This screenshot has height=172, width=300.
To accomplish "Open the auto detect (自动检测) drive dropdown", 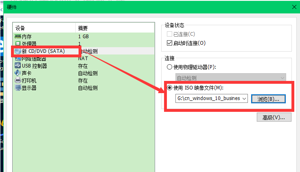I will [282, 78].
